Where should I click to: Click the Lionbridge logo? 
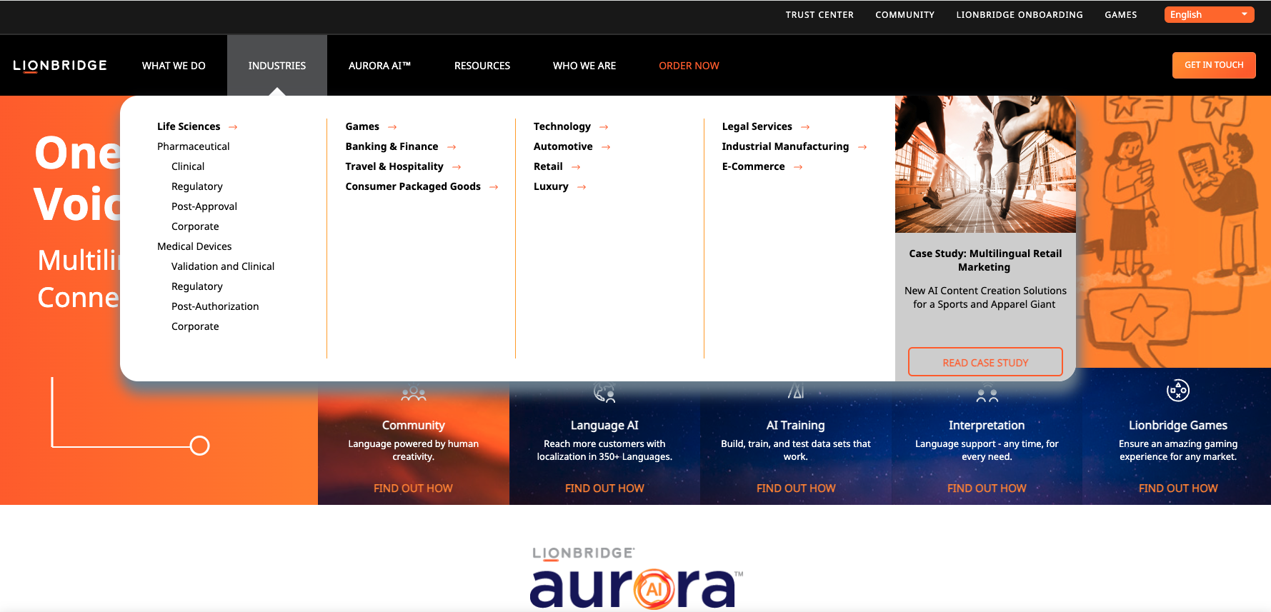click(60, 66)
